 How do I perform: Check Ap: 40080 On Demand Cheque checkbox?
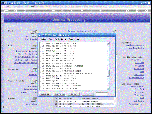point(40,71)
